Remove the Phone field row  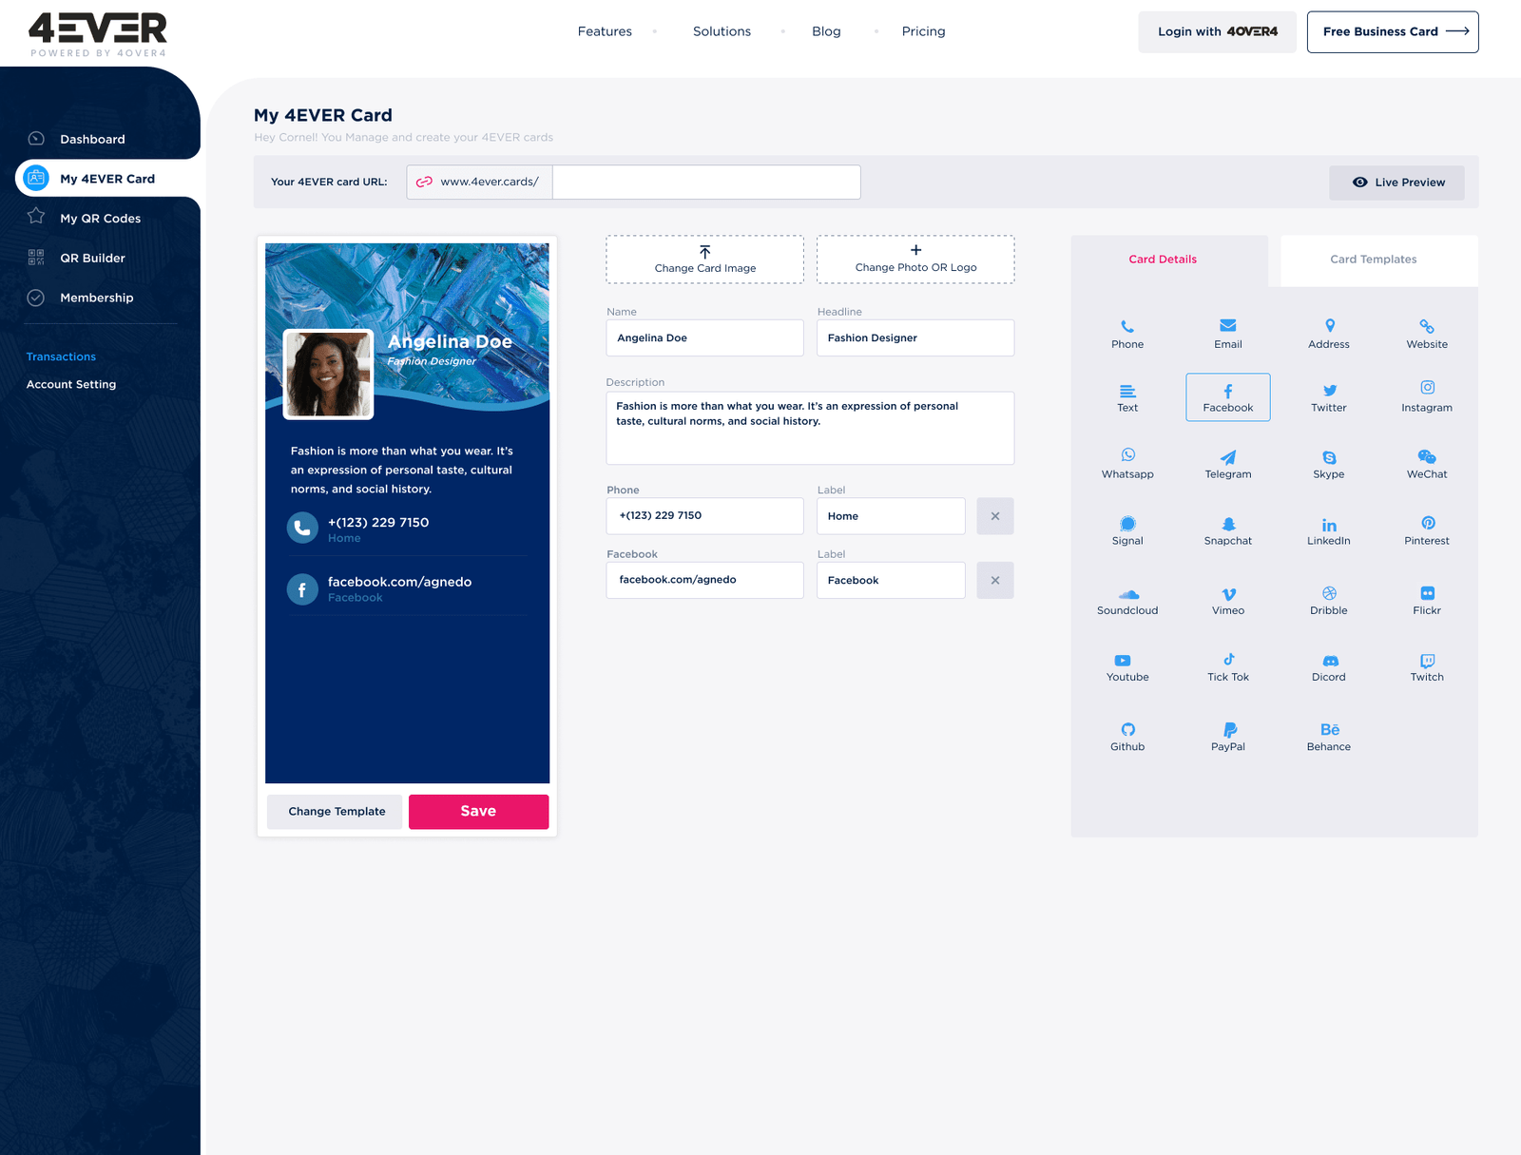(x=994, y=516)
